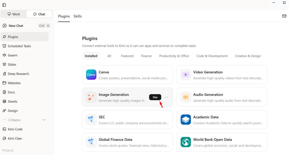
Task: Click the Kimi Claw icon
Action: [x=4, y=138]
